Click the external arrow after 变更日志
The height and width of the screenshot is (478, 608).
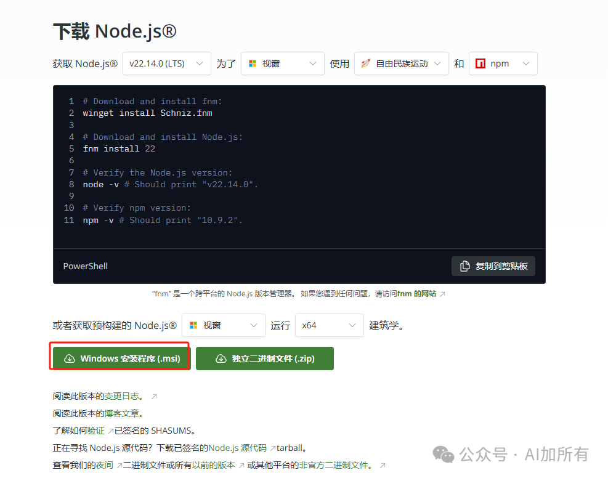[154, 397]
